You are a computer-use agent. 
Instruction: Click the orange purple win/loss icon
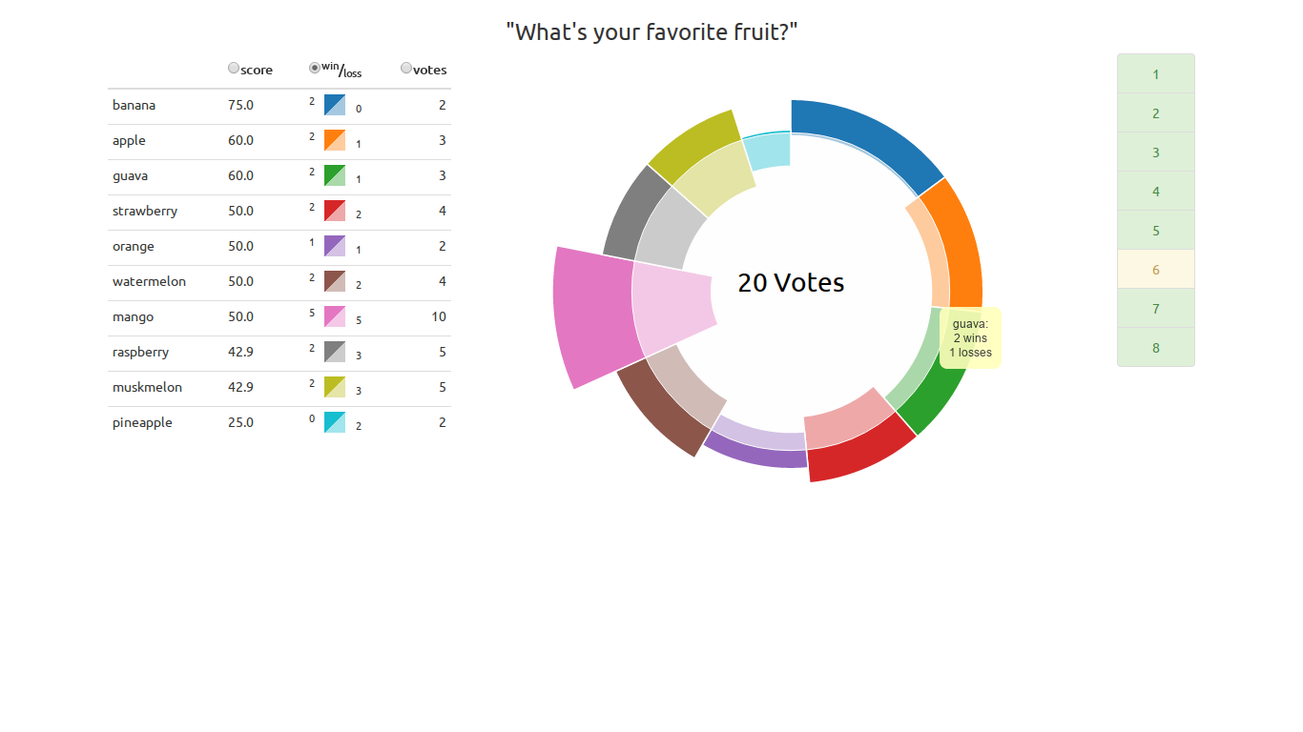334,246
